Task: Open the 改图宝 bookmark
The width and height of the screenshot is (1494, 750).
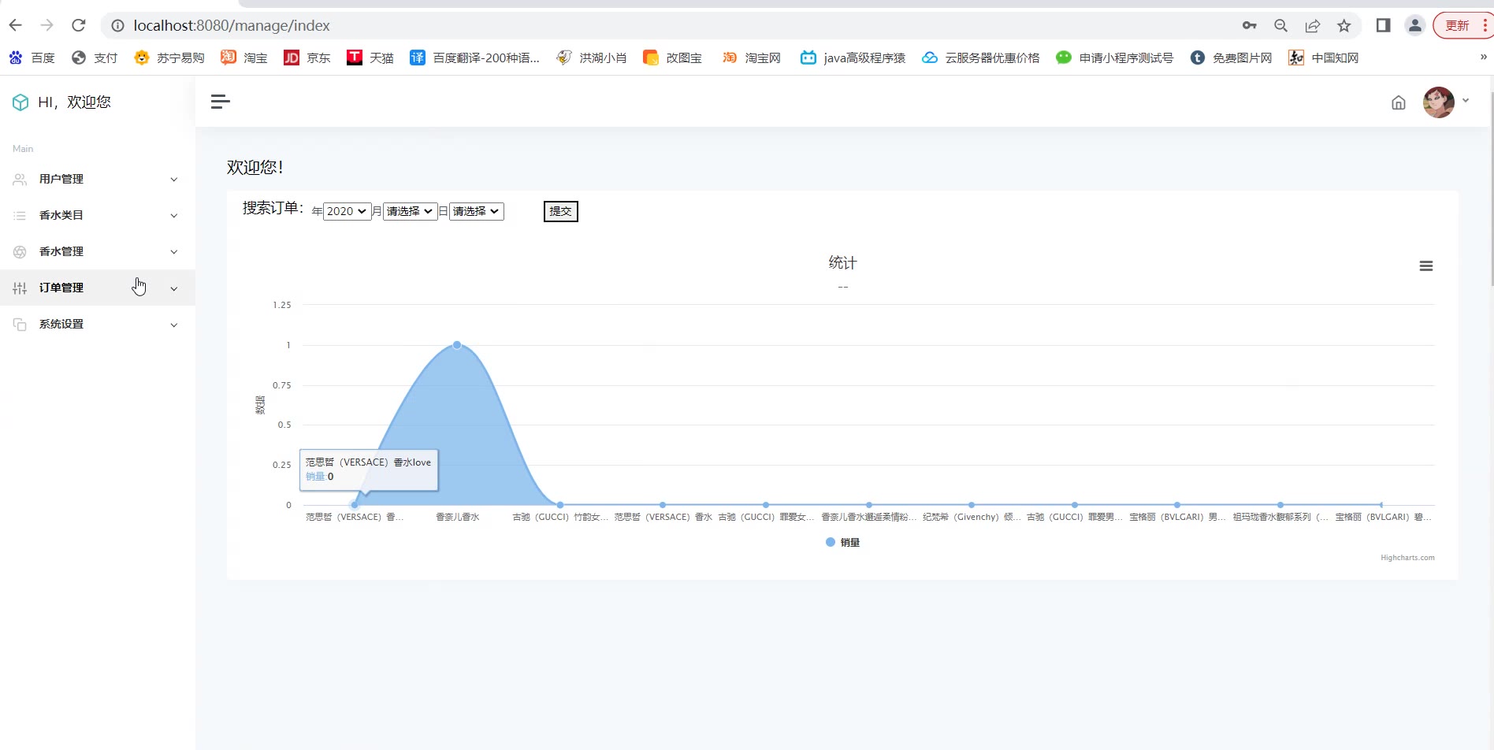Action: (x=673, y=58)
